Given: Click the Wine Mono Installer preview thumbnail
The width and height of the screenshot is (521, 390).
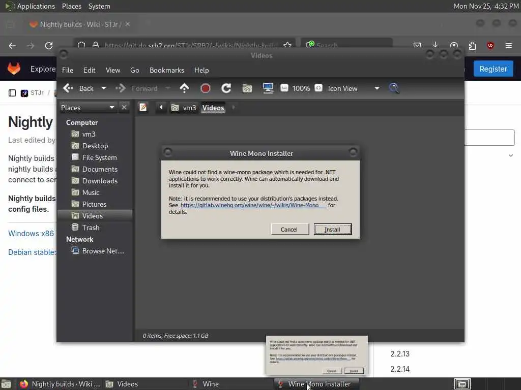Looking at the screenshot, I should (316, 355).
